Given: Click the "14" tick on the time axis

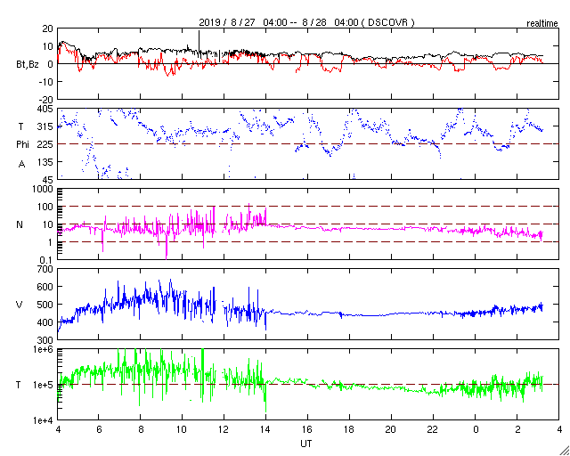Looking at the screenshot, I should click(x=266, y=429).
